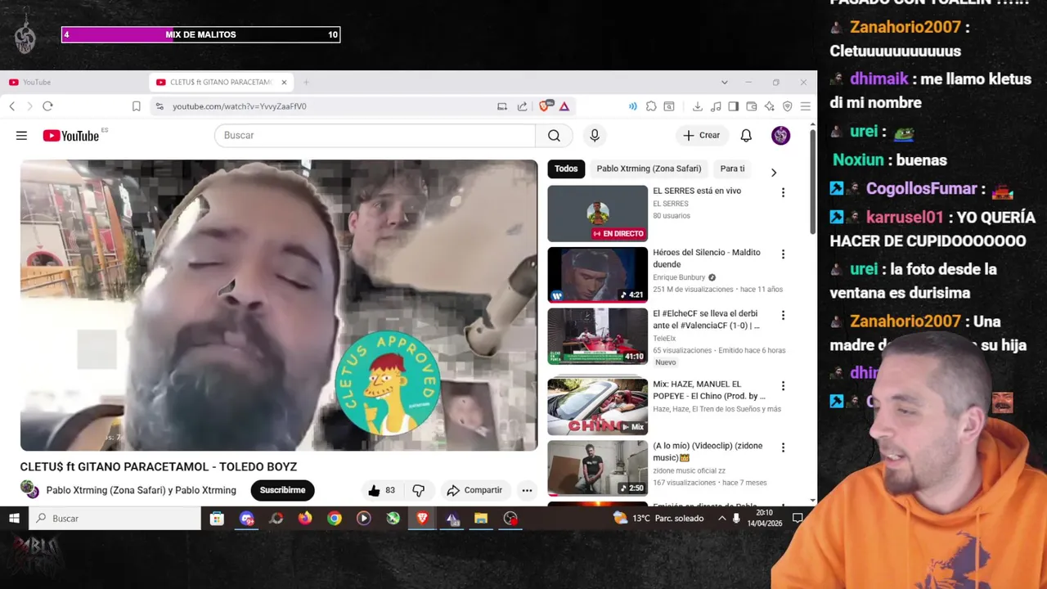
Task: Click the Windows taskbar search box
Action: [x=115, y=518]
